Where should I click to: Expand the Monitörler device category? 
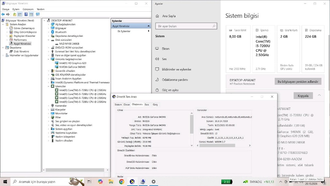pos(48,113)
